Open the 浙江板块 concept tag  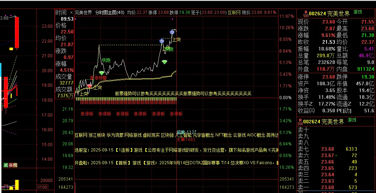coord(97,135)
